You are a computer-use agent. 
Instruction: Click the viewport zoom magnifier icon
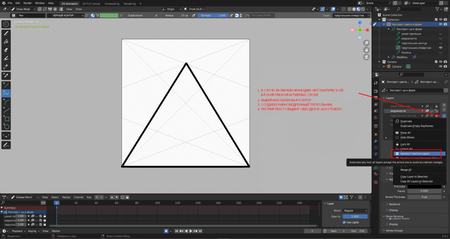pyautogui.click(x=366, y=43)
